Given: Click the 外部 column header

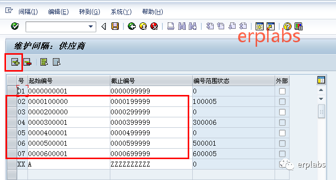Looking at the screenshot, I should [x=282, y=81].
